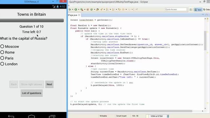Click the emulator clock showing 4:52
The image size is (210, 118).
63,7
